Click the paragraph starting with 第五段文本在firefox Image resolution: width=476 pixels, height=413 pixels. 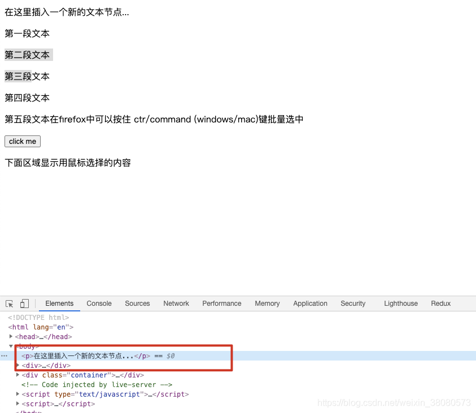(x=154, y=119)
